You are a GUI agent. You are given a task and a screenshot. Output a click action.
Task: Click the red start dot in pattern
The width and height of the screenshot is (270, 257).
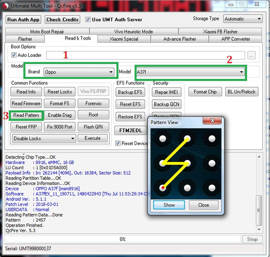[163, 188]
